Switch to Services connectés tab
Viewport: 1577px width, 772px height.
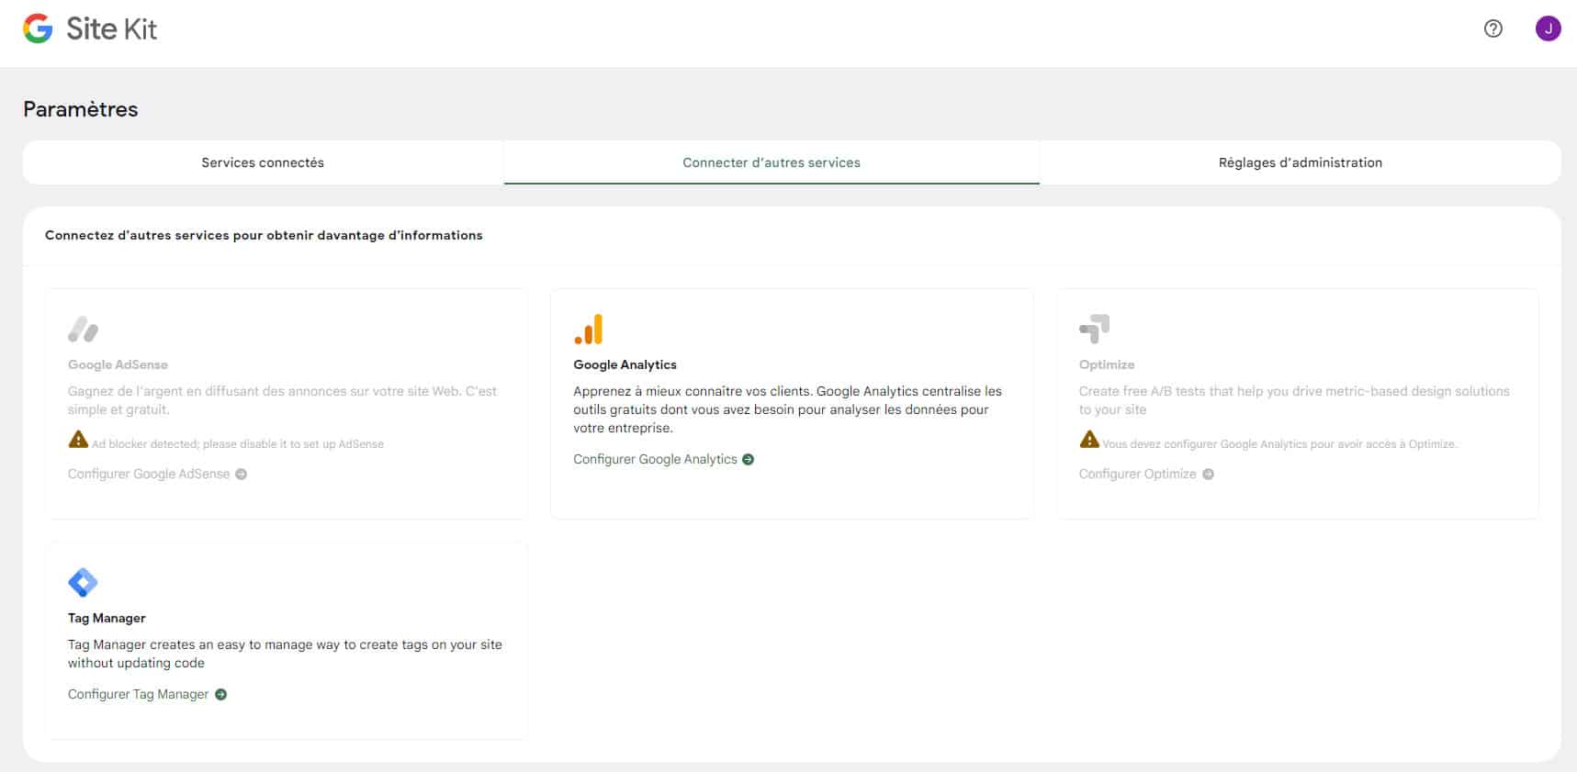(x=263, y=162)
